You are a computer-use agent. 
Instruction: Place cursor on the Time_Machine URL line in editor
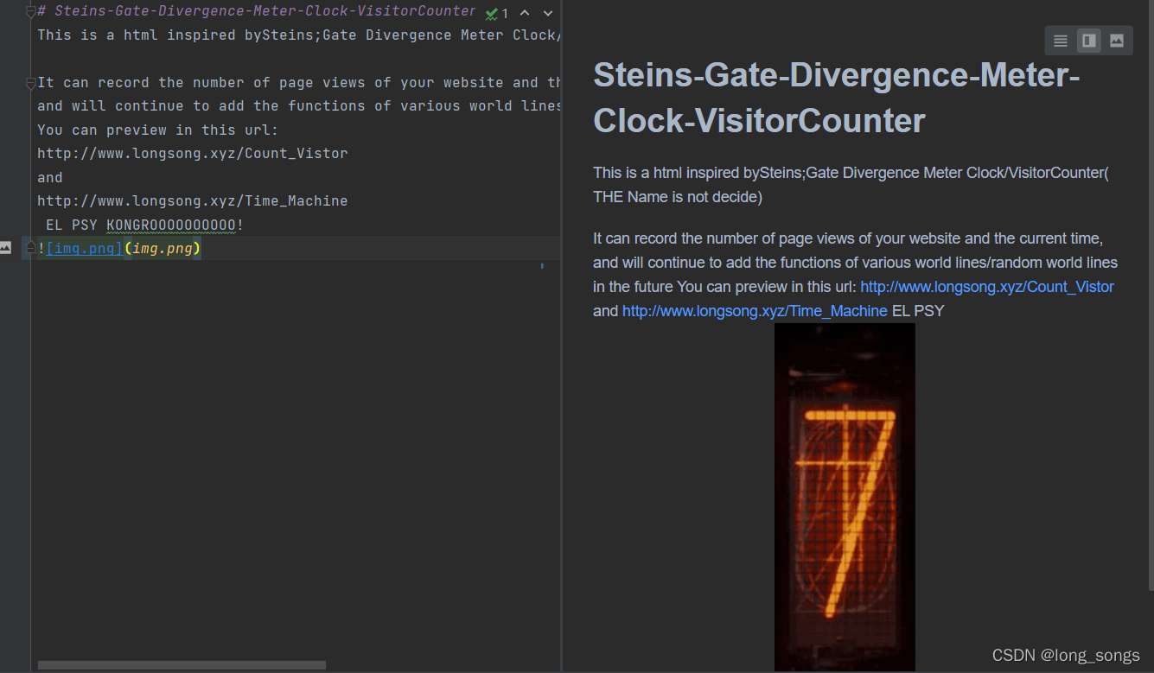pos(193,201)
